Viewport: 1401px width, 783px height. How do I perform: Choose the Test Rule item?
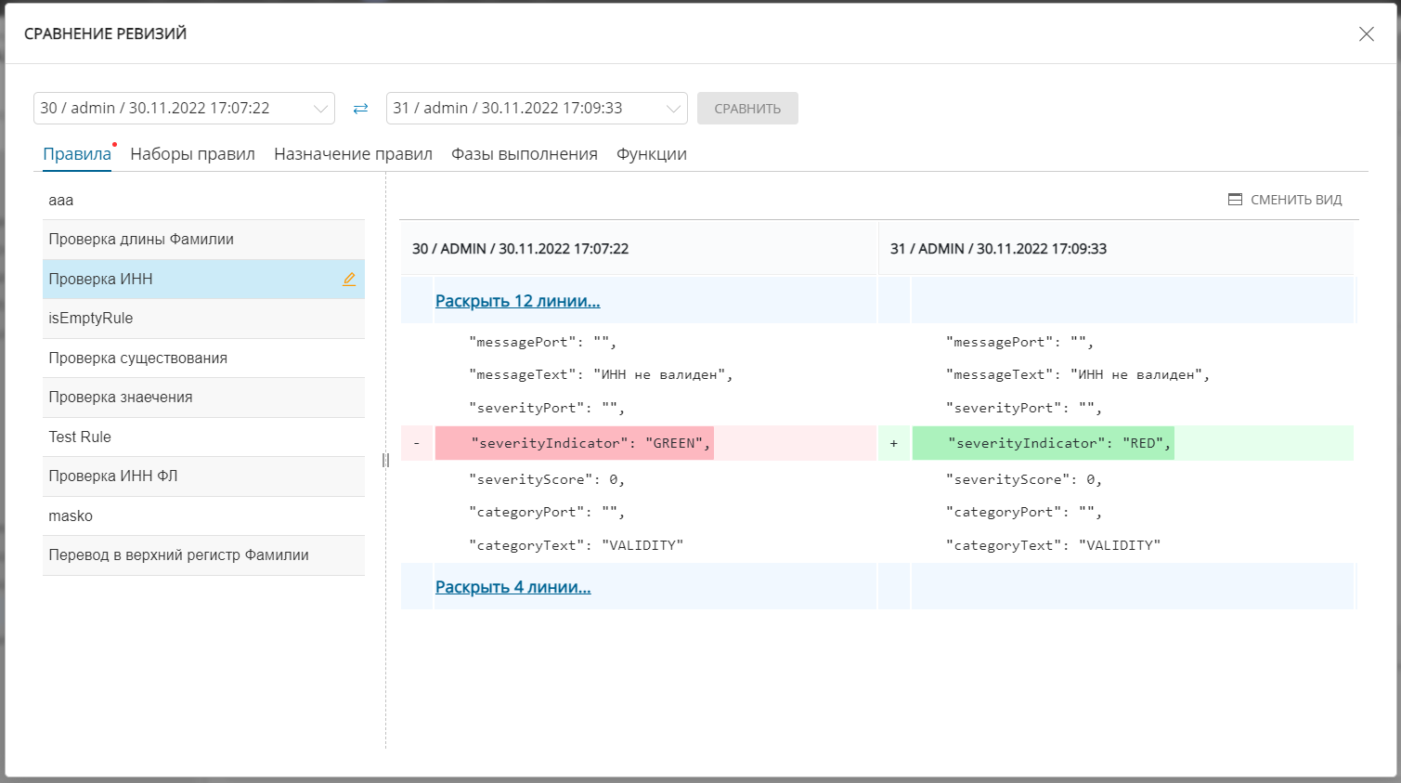click(80, 437)
